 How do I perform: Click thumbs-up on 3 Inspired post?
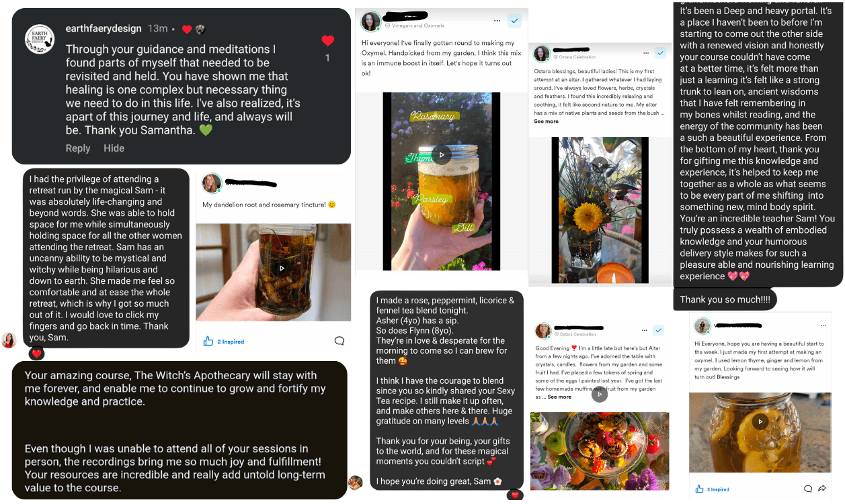pos(699,489)
